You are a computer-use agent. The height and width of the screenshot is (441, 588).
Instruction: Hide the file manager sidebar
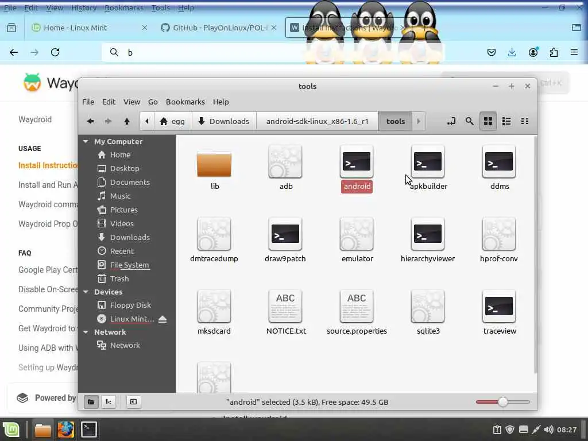[x=133, y=402]
